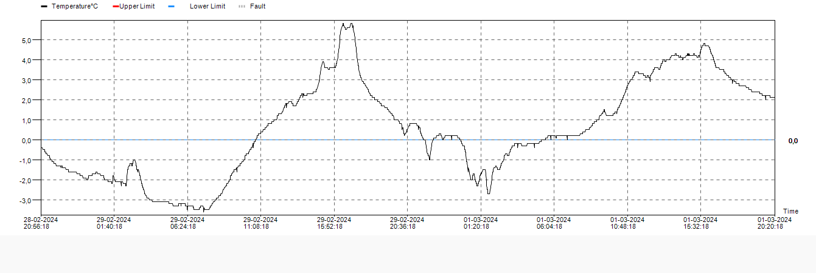Click the 29-02-2024 20:36:18 time label

coord(407,223)
